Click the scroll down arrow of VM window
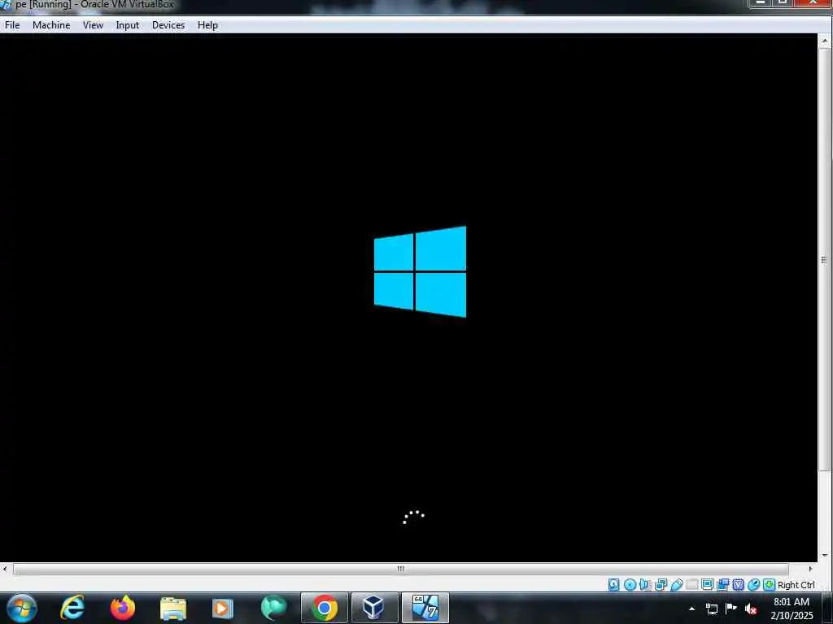The height and width of the screenshot is (624, 833). (825, 556)
